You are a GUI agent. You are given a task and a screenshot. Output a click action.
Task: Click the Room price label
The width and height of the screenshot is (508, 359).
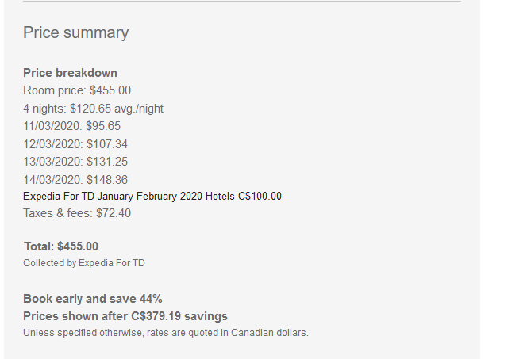click(55, 90)
